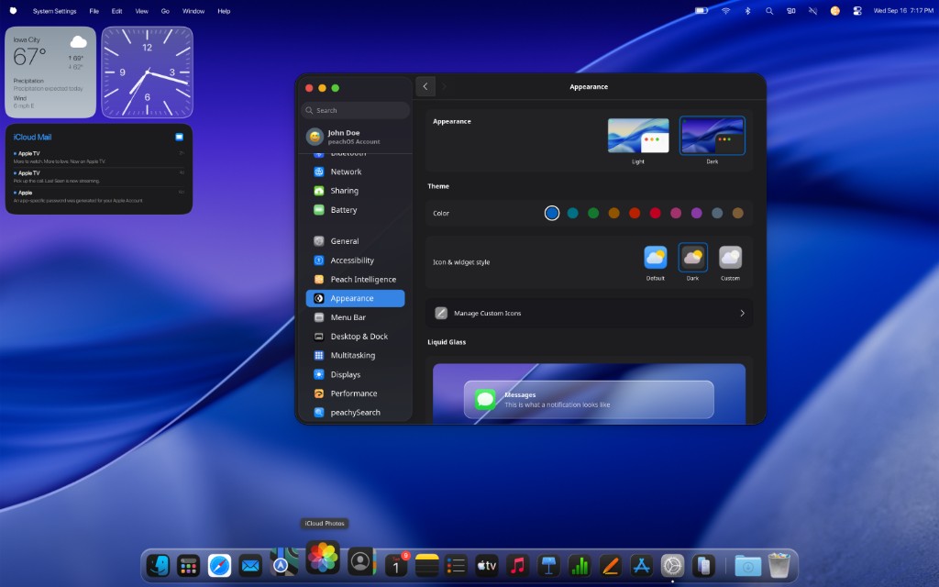Image resolution: width=939 pixels, height=587 pixels.
Task: Open Music from the dock
Action: point(517,565)
